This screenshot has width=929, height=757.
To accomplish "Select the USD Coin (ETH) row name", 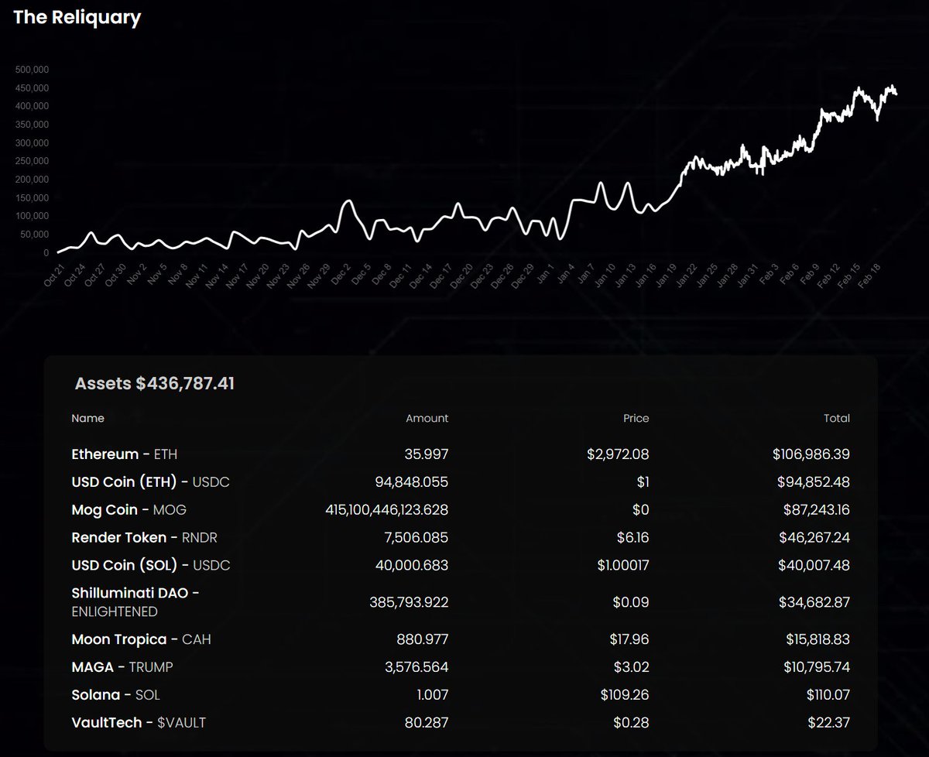I will (150, 482).
